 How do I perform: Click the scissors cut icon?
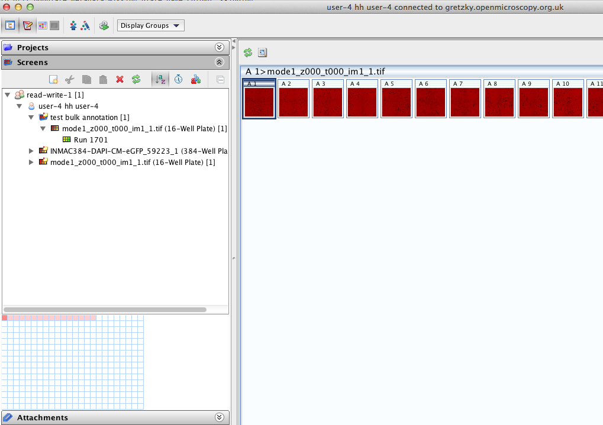pyautogui.click(x=69, y=80)
